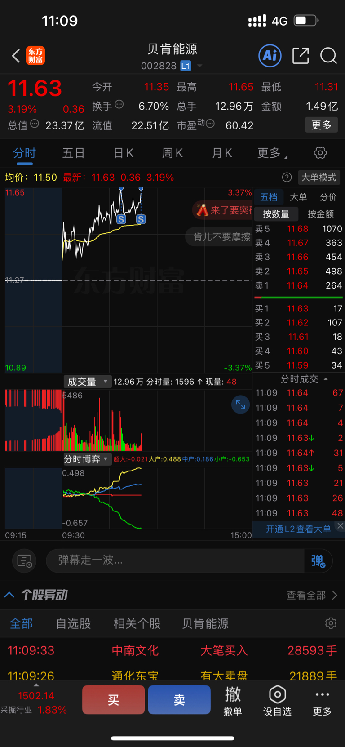Send barrage with the 弹 icon

pos(318,561)
